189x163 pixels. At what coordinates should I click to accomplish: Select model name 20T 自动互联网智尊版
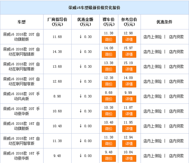[x=22, y=66]
